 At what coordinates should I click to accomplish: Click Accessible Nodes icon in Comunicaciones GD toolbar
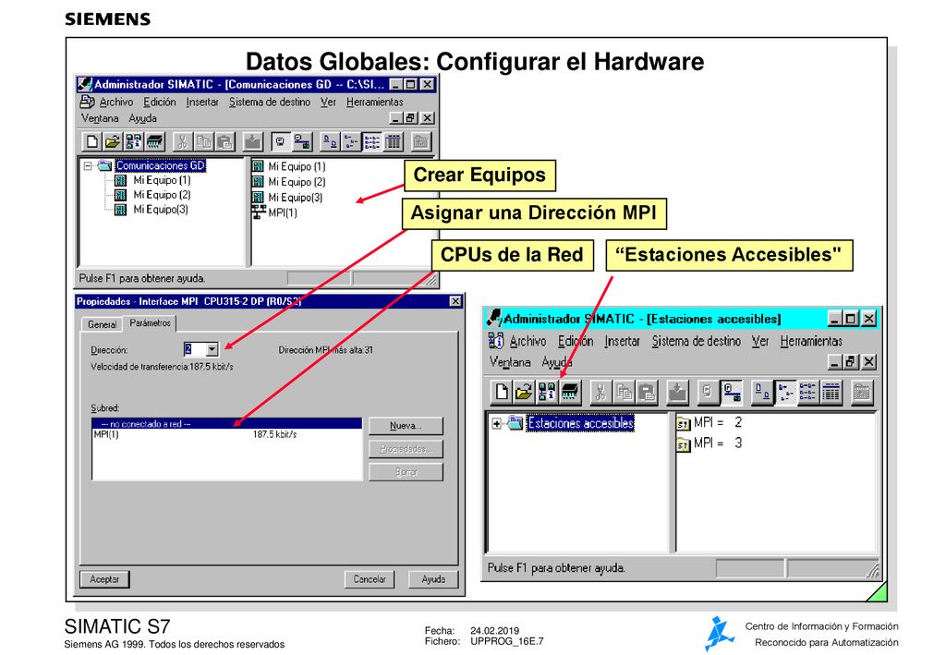[x=133, y=141]
